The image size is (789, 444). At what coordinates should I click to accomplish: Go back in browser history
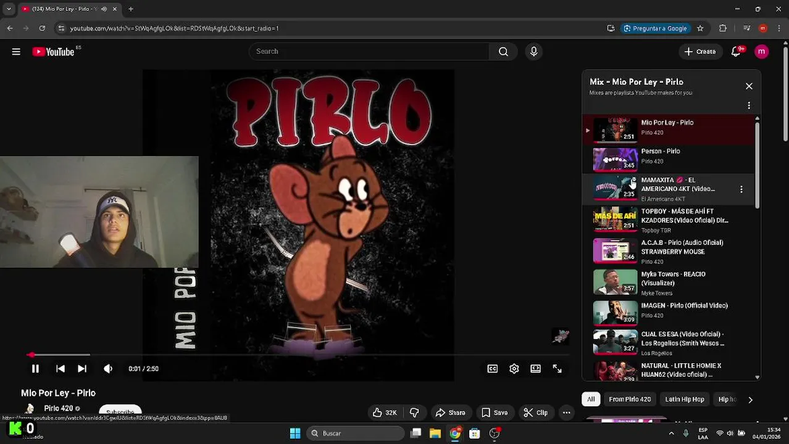coord(10,28)
